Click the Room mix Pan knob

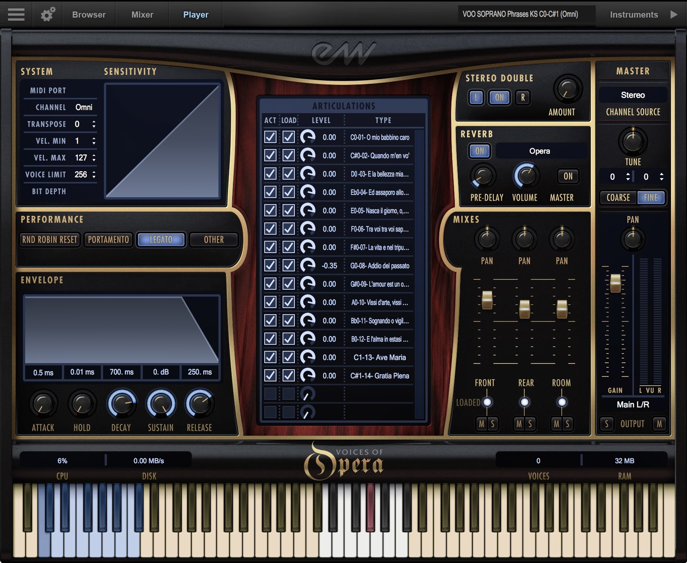point(562,239)
